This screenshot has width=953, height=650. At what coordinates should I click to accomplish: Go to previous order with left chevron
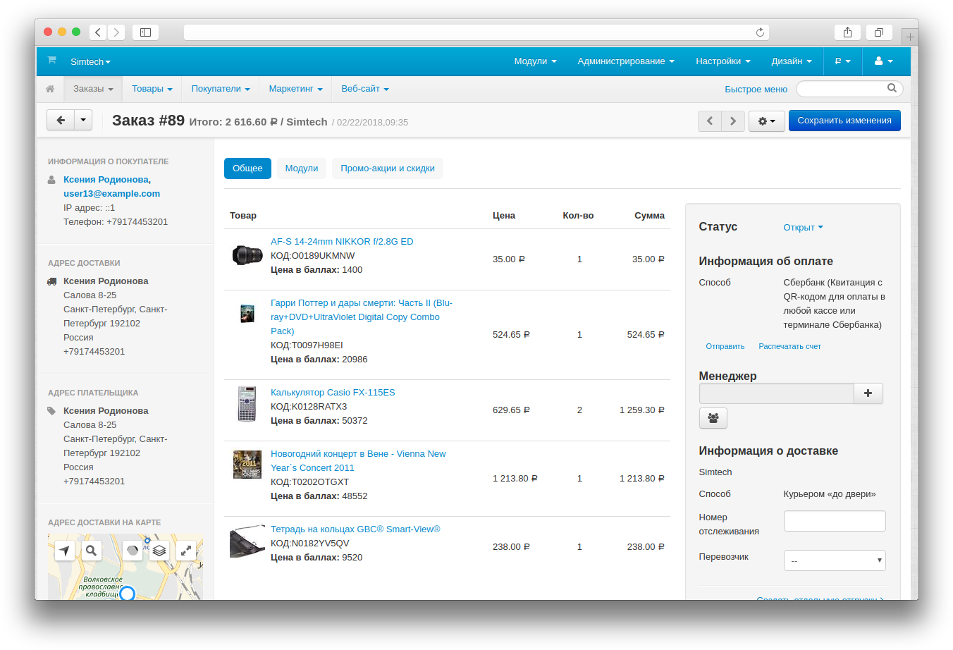[x=710, y=121]
